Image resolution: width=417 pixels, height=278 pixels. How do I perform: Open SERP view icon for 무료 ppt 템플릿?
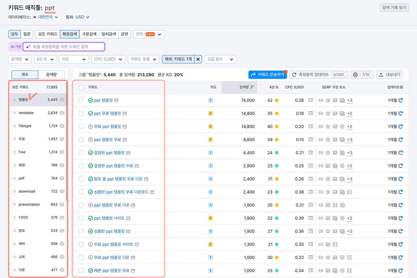311,126
